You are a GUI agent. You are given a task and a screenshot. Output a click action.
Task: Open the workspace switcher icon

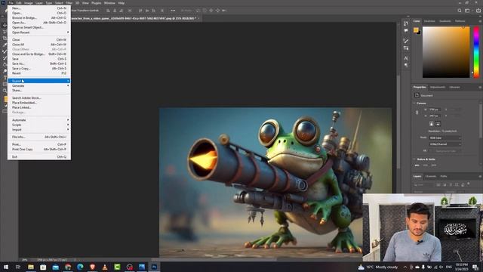[468, 11]
